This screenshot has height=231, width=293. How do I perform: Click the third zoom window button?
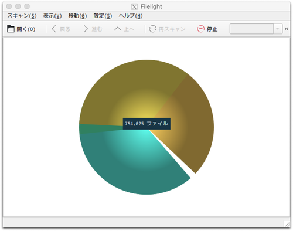[x=27, y=6]
